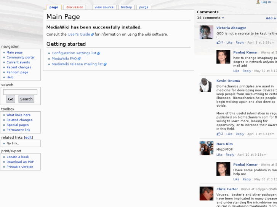Open the Configuration settings list link
The width and height of the screenshot is (277, 207).
tap(74, 53)
